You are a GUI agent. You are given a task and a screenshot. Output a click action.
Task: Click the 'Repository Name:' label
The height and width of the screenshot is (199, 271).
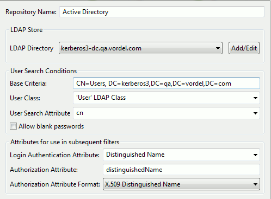[31, 12]
